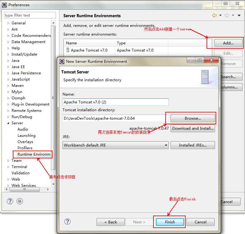The width and height of the screenshot is (245, 234).
Task: Click Download and Install... button
Action: (x=192, y=128)
